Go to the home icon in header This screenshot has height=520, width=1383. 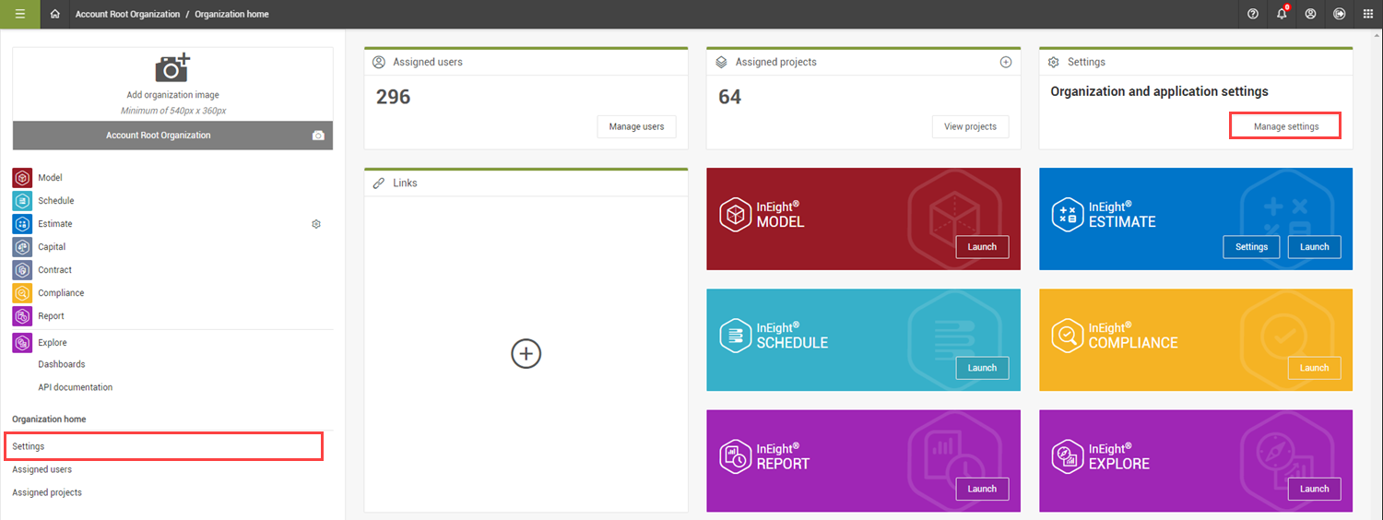tap(55, 14)
